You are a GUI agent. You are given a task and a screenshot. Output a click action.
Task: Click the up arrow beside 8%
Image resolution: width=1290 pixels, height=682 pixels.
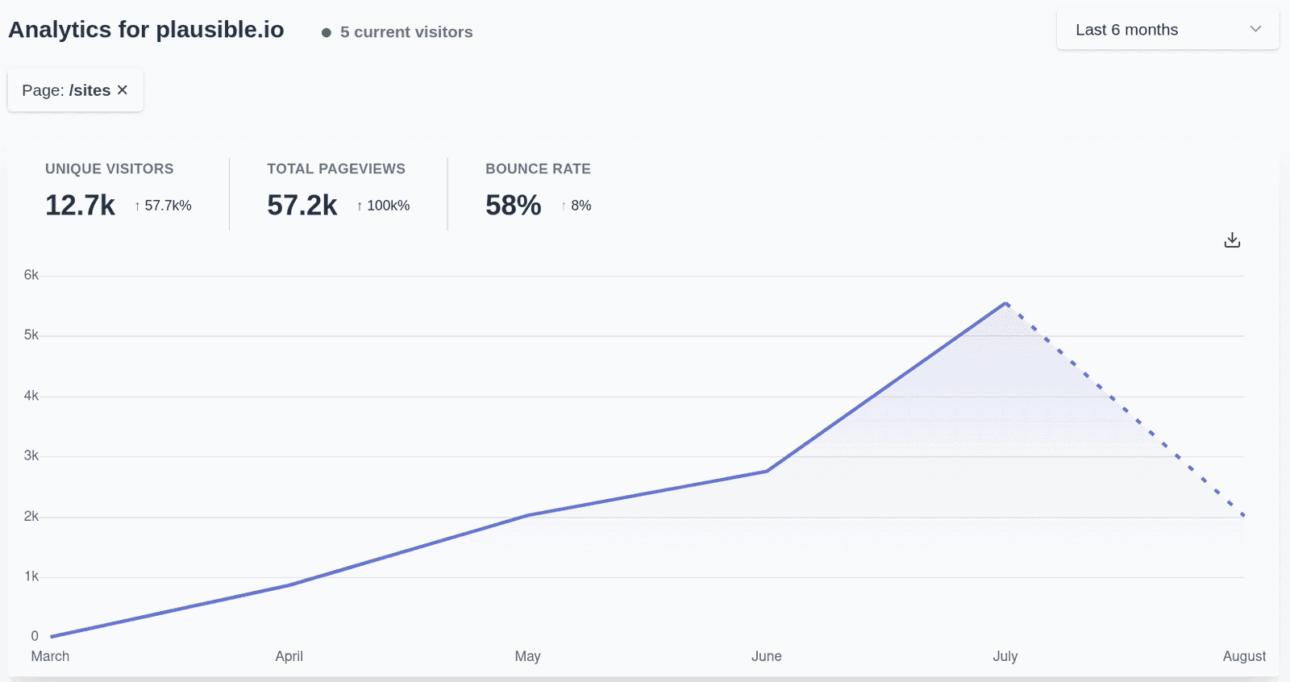(564, 206)
